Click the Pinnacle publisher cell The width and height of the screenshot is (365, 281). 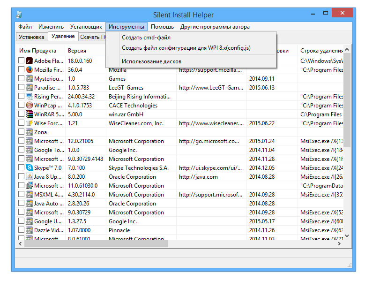coord(142,230)
